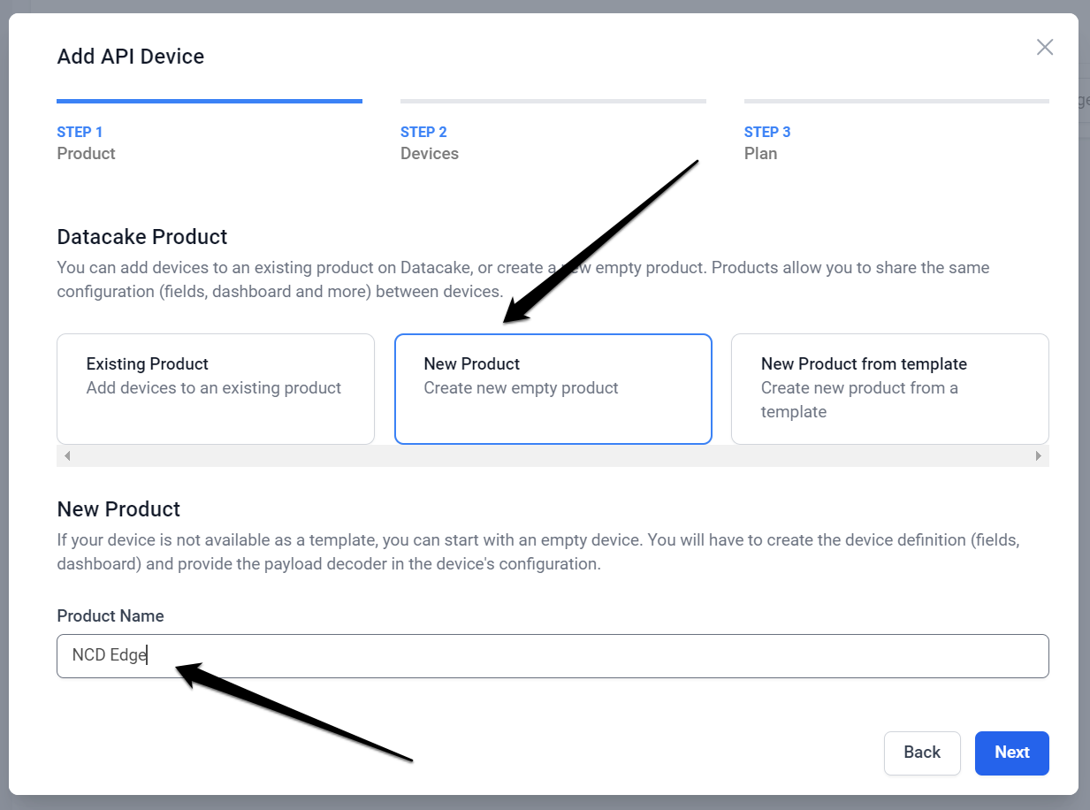Screen dimensions: 1090x810
Task: Select the Existing Product card
Action: [x=215, y=389]
